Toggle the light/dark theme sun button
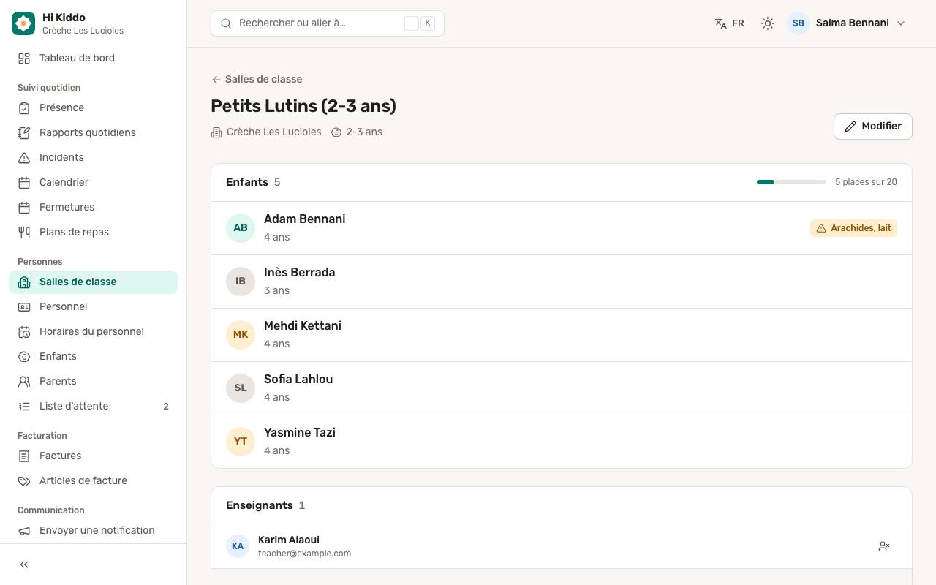This screenshot has width=936, height=585. pos(768,23)
